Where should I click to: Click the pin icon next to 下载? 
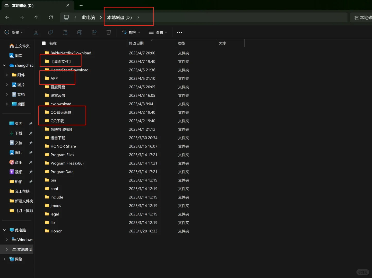pos(31,133)
